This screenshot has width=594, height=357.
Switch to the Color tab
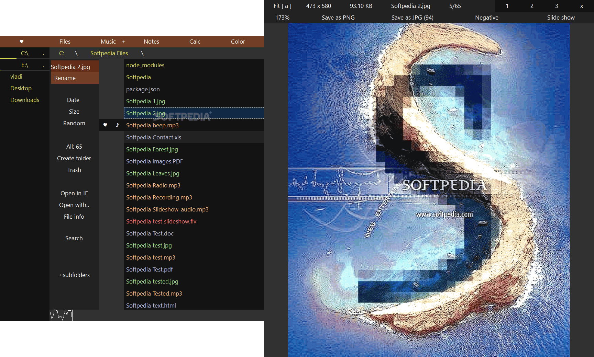[238, 42]
